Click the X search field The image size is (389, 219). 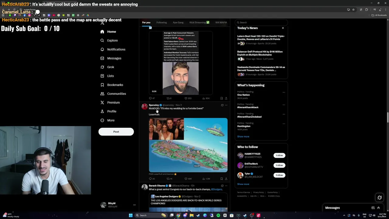click(261, 23)
